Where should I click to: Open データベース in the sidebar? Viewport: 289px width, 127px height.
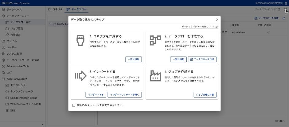tap(23, 9)
